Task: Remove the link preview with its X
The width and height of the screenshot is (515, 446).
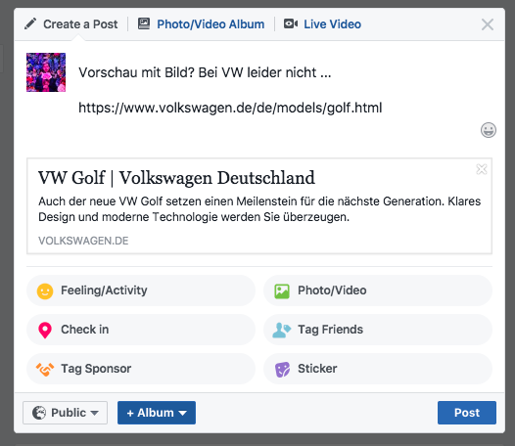Action: [482, 169]
